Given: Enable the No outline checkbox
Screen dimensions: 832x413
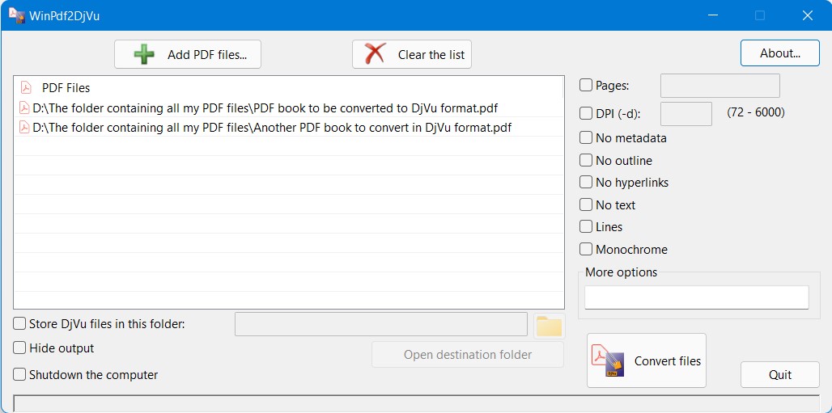Looking at the screenshot, I should pyautogui.click(x=586, y=161).
